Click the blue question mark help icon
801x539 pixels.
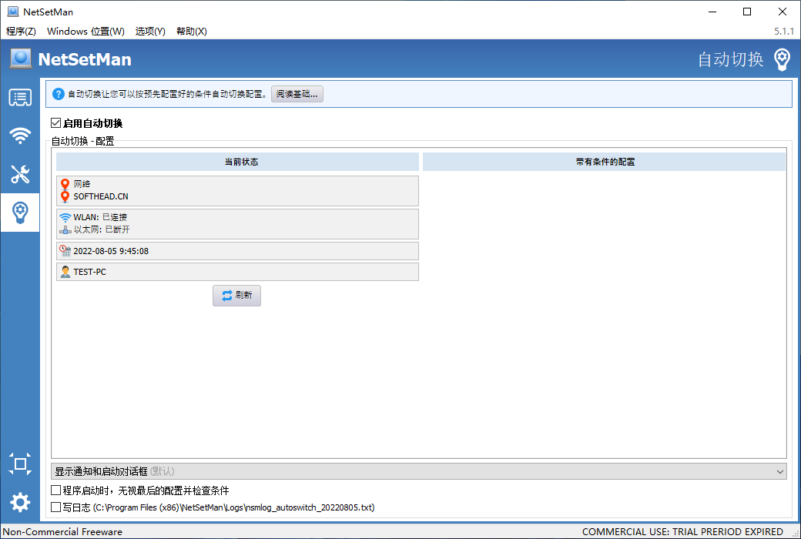[x=58, y=94]
